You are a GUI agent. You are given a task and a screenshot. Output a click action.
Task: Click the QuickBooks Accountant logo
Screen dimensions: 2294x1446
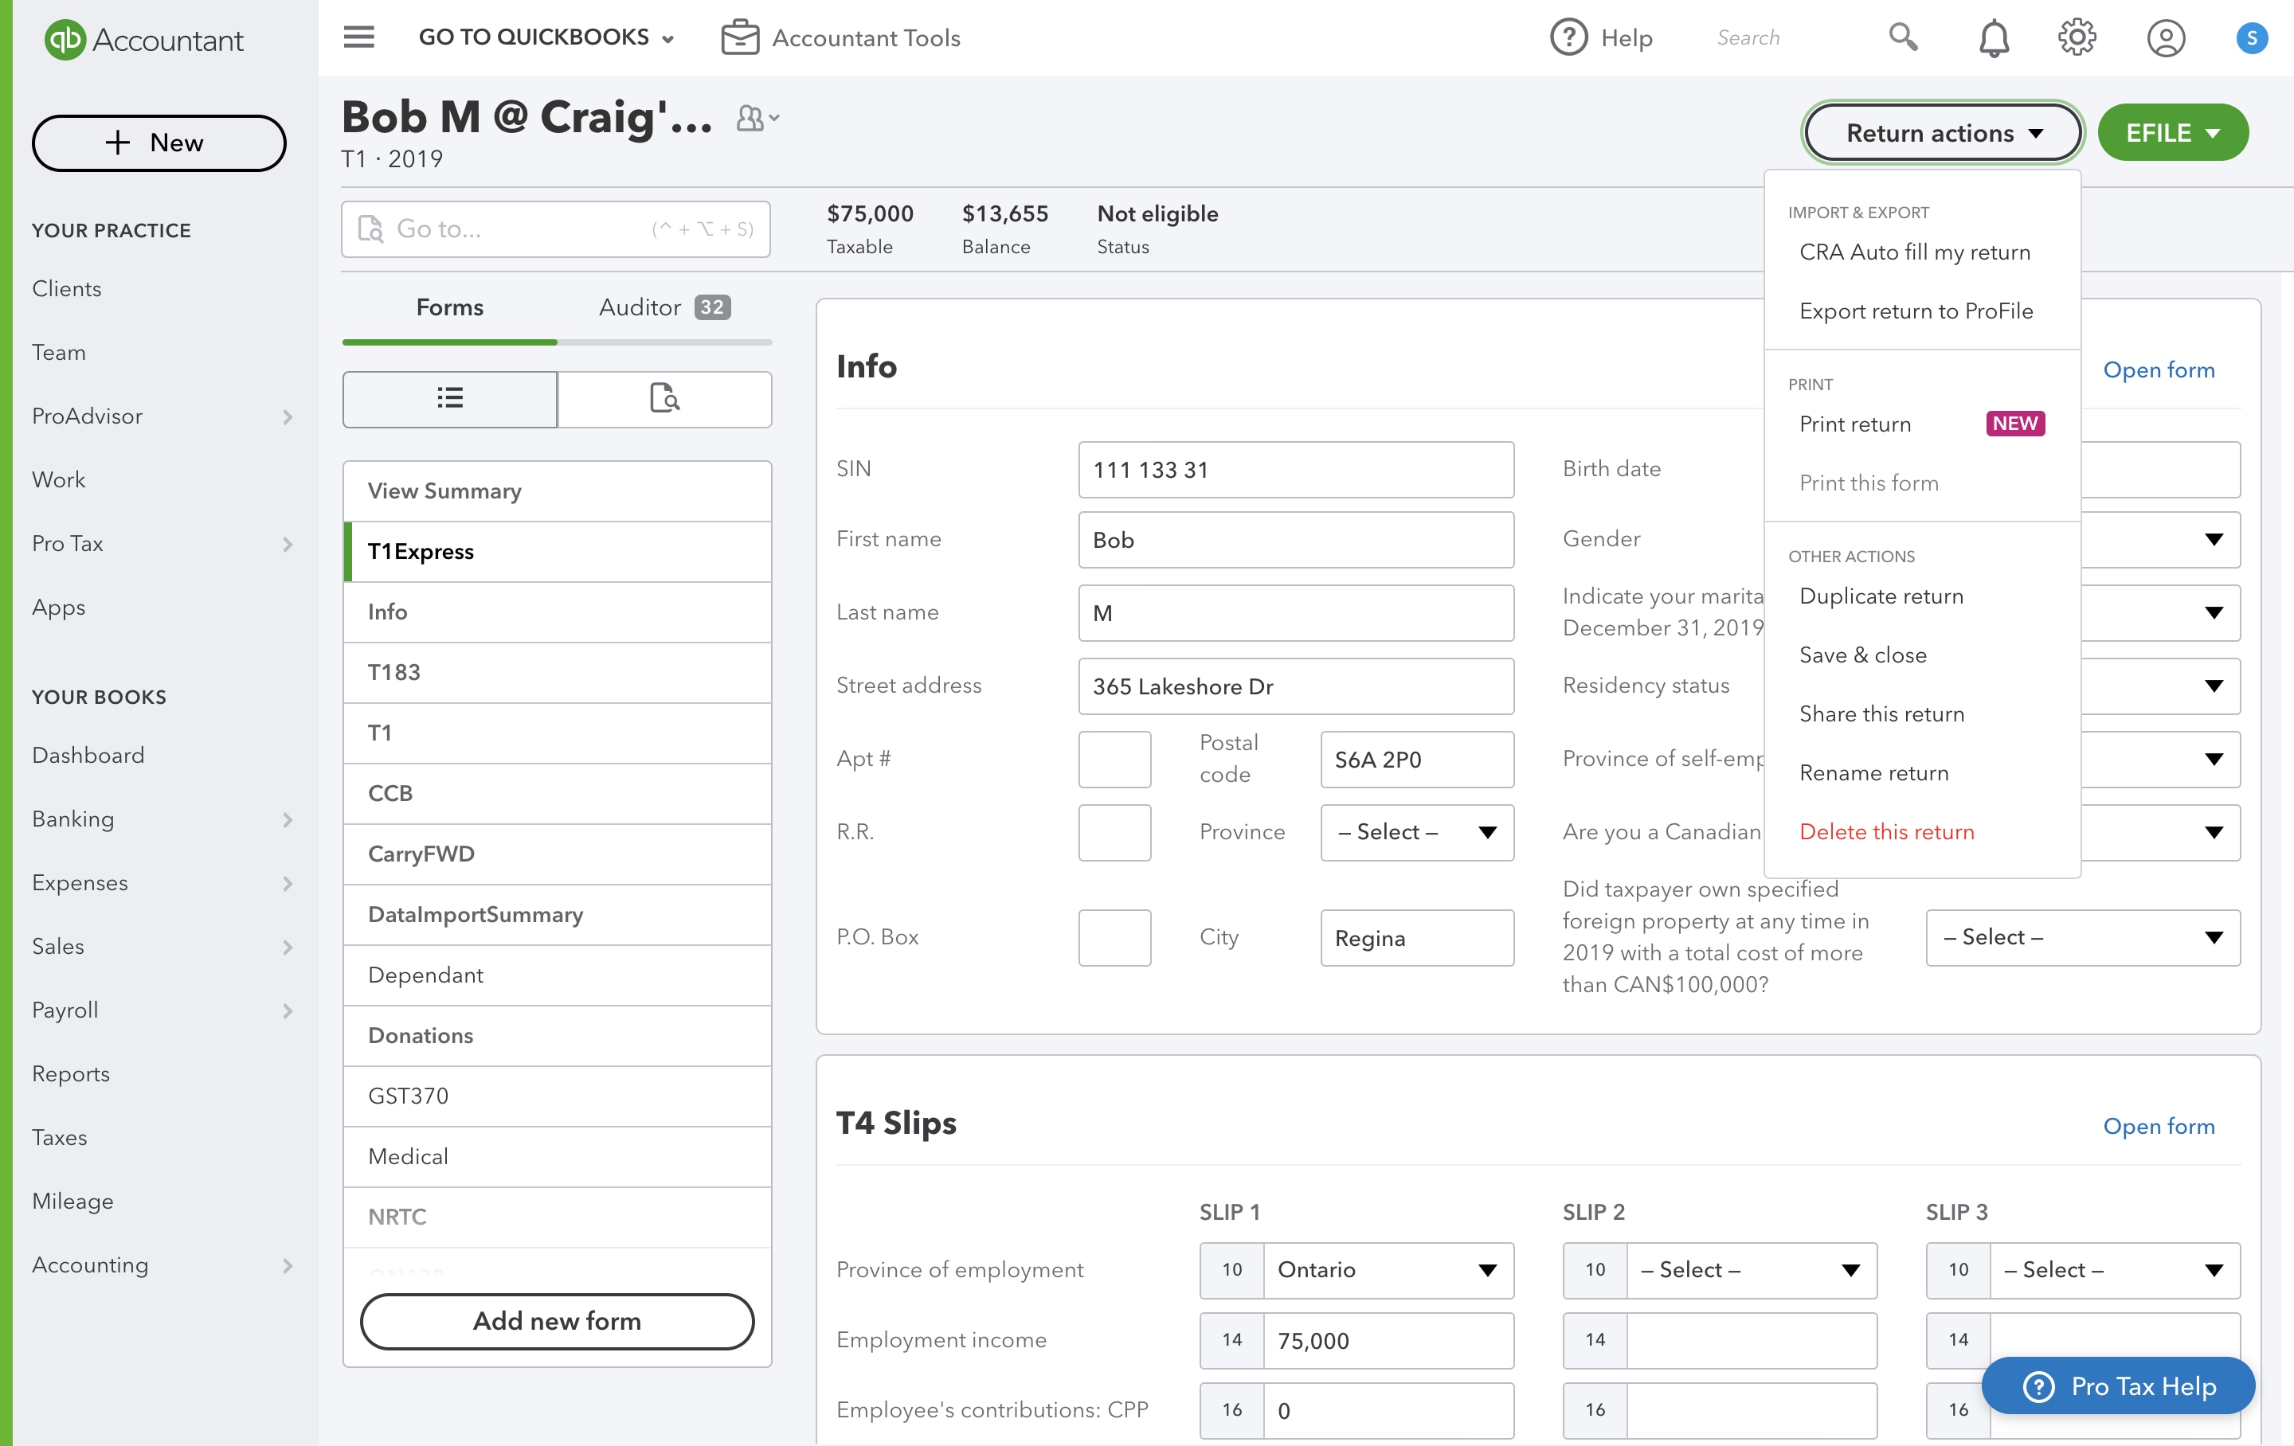144,39
